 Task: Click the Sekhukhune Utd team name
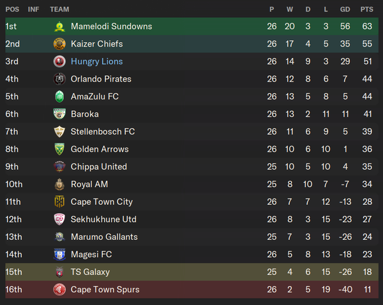(x=103, y=219)
